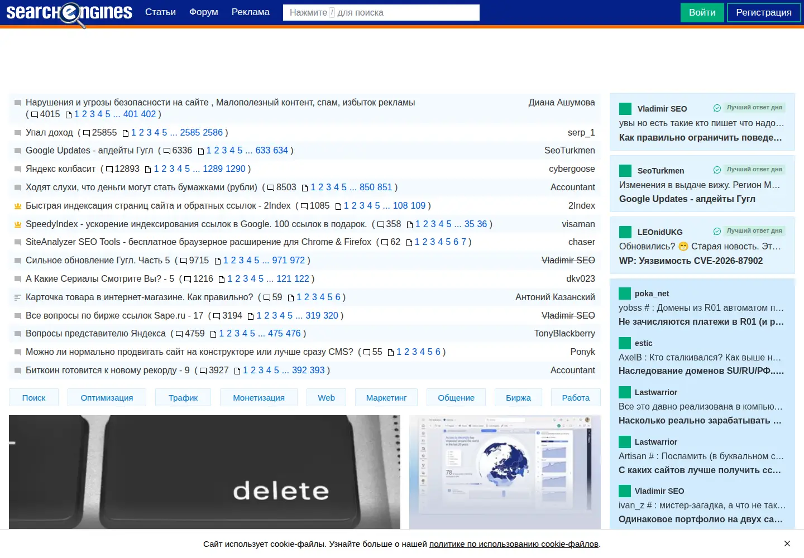This screenshot has height=558, width=804.
Task: Click SeoTurkmen's green avatar in sidebar
Action: click(625, 171)
